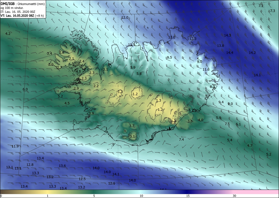Screen dimensions: 279x198
Task: Select the 14.3 value on the map
Action: [227, 35]
